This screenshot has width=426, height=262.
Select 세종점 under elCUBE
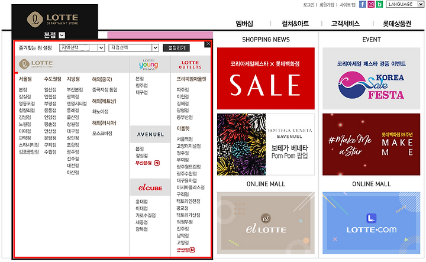pos(141,222)
